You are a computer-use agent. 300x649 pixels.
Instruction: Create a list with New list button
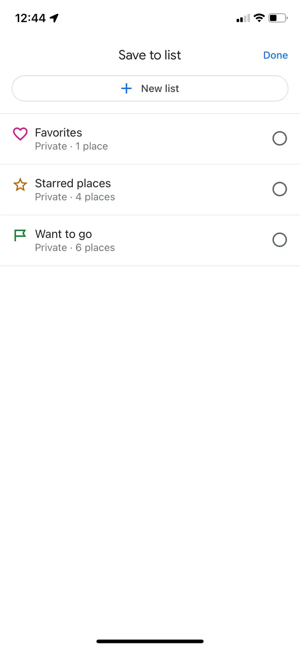click(x=150, y=89)
